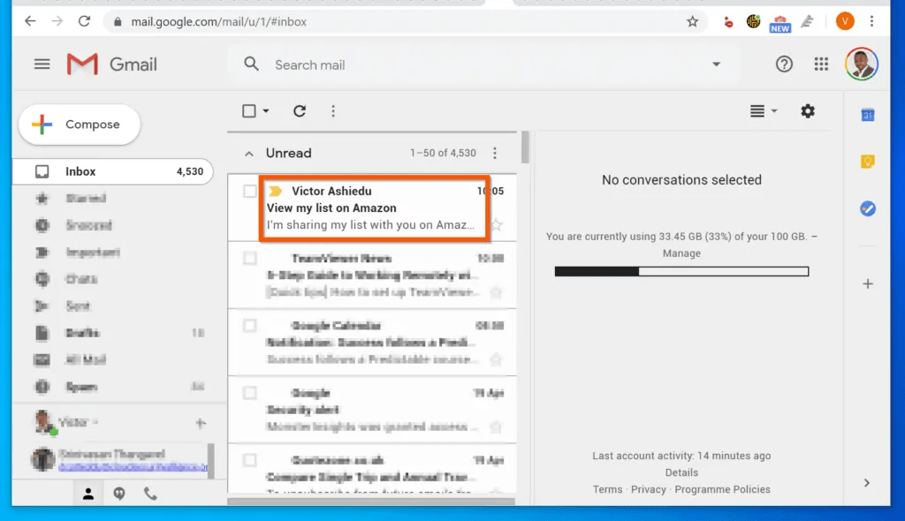Screen dimensions: 905x521
Task: Expand the search mail options dropdown
Action: point(716,64)
